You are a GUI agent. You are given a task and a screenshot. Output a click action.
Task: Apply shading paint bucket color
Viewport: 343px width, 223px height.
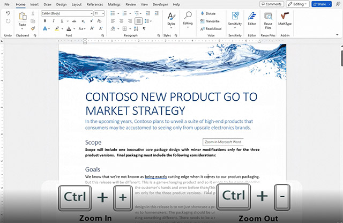[x=113, y=28]
